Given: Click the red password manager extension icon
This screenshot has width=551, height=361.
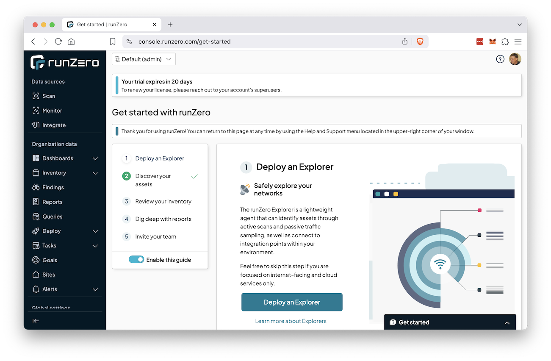Looking at the screenshot, I should pos(480,42).
